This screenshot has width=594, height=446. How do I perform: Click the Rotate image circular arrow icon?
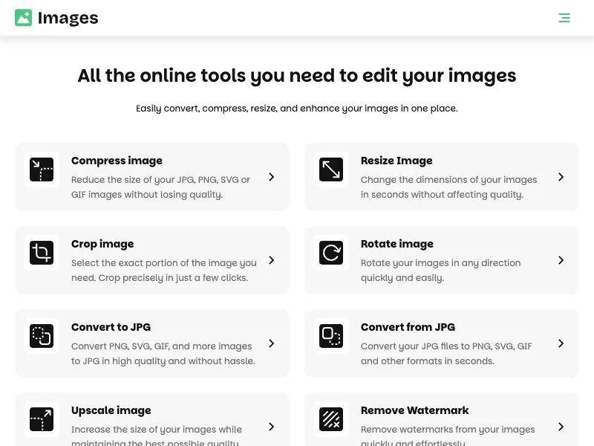click(331, 253)
